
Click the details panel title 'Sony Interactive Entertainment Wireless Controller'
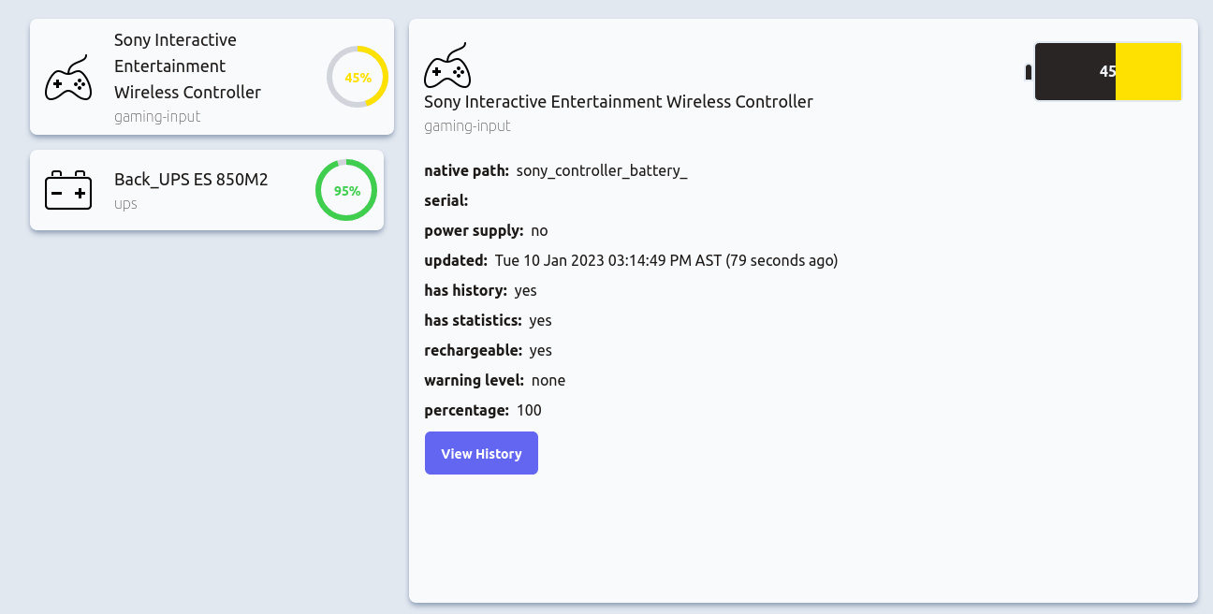619,101
